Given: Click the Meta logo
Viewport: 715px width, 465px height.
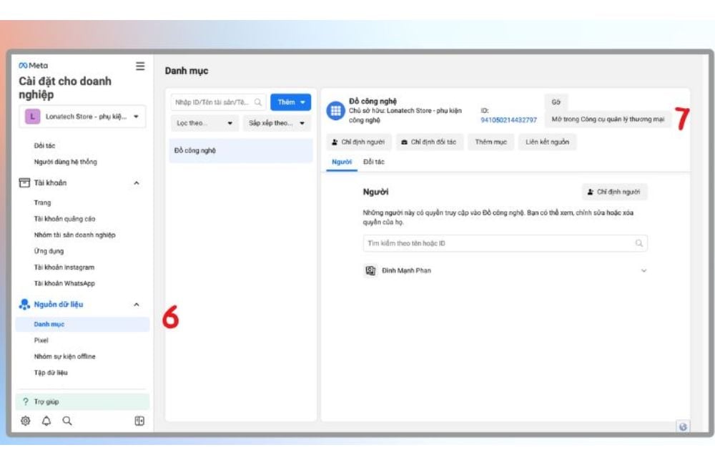Looking at the screenshot, I should pos(33,65).
